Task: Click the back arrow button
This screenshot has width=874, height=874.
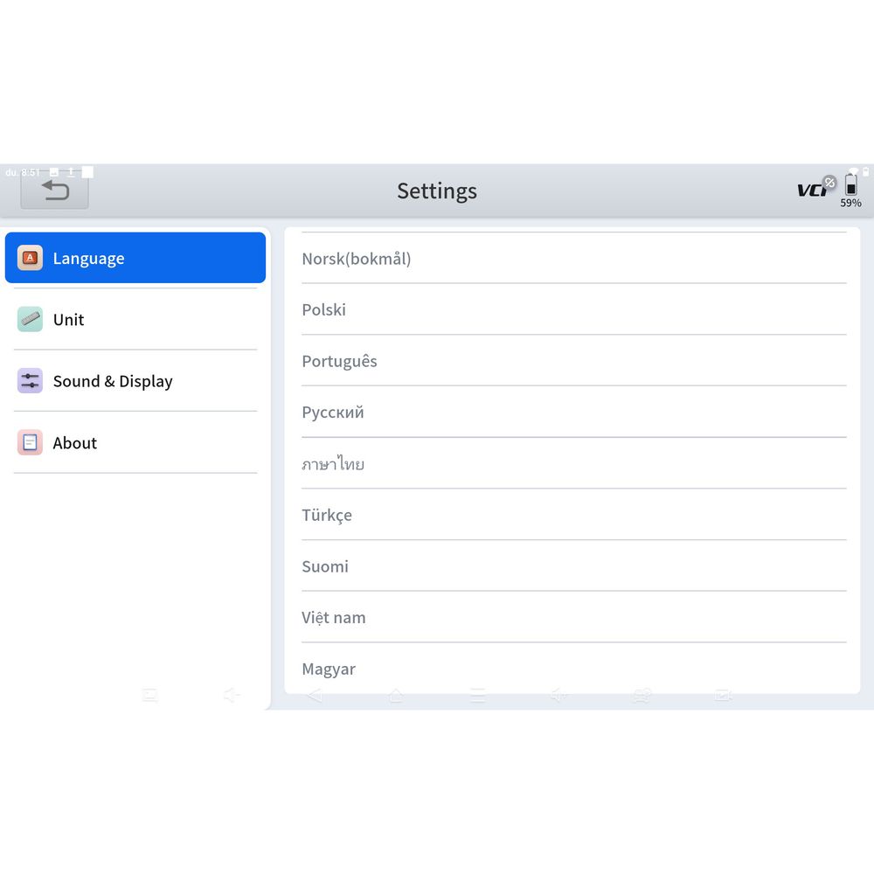Action: coord(55,191)
